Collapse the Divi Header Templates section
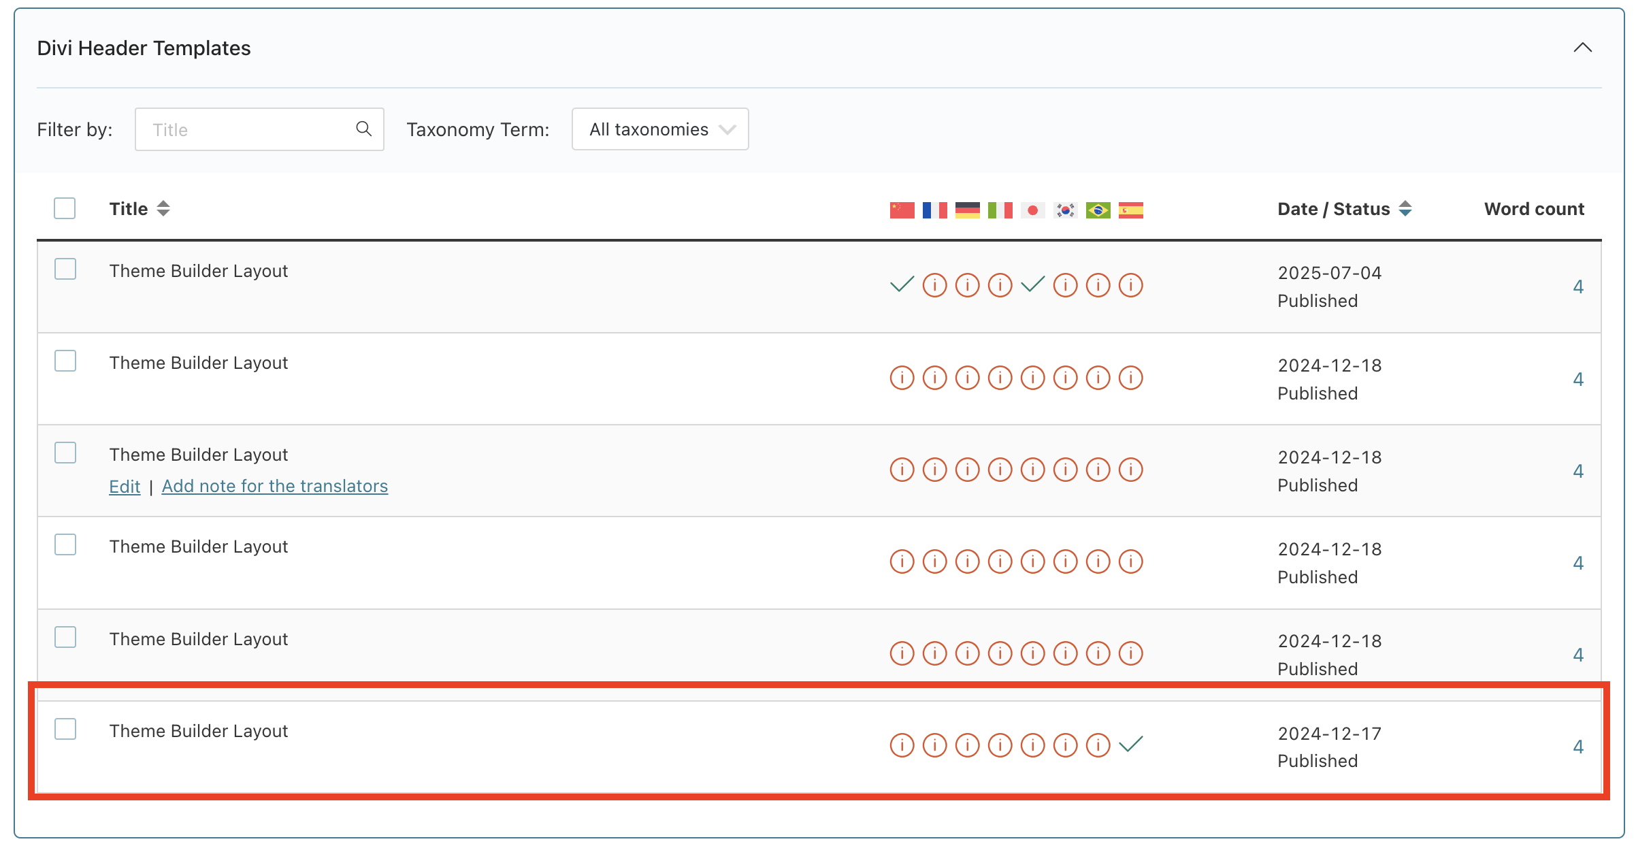This screenshot has height=848, width=1636. (x=1582, y=48)
